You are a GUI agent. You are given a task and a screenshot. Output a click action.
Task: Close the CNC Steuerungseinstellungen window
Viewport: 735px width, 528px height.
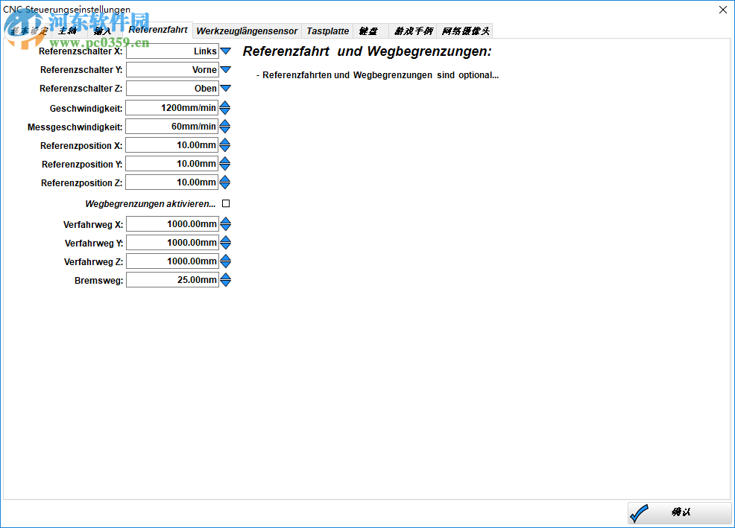pos(723,10)
